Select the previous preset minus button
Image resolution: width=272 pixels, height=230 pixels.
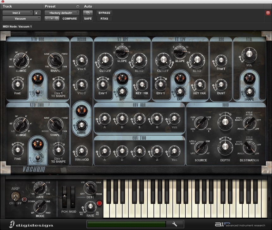click(47, 19)
